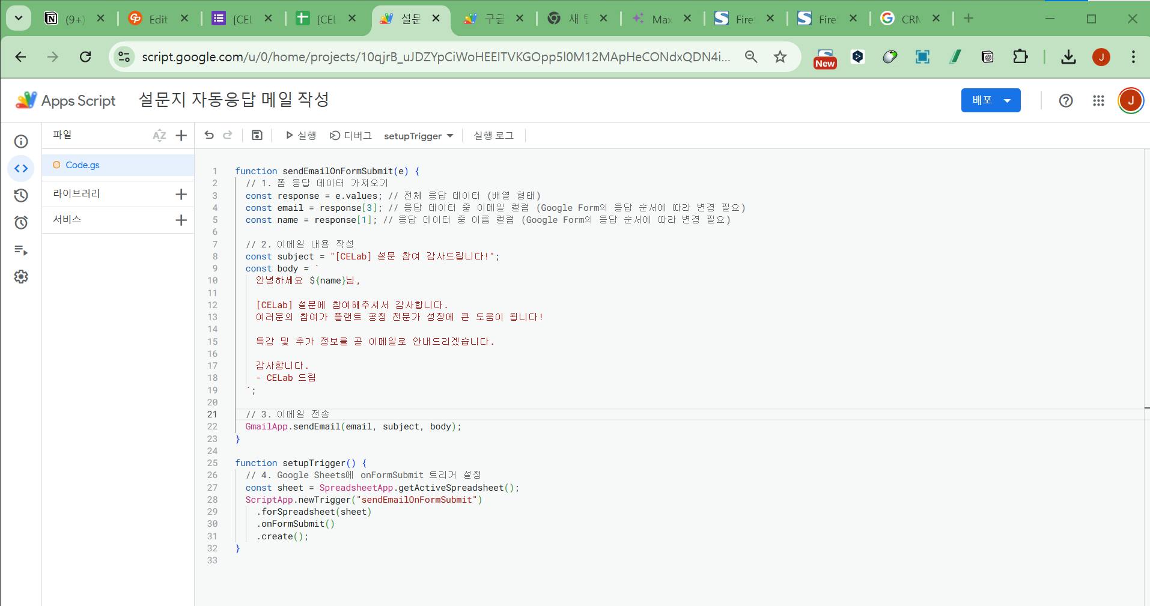Open Project History clock icon in sidebar

pos(21,195)
